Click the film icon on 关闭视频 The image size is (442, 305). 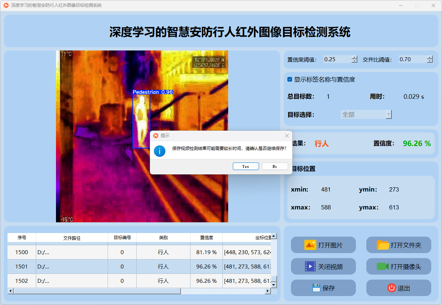coord(310,266)
